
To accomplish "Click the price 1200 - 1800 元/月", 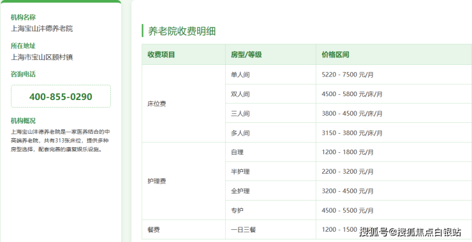I will coord(348,152).
